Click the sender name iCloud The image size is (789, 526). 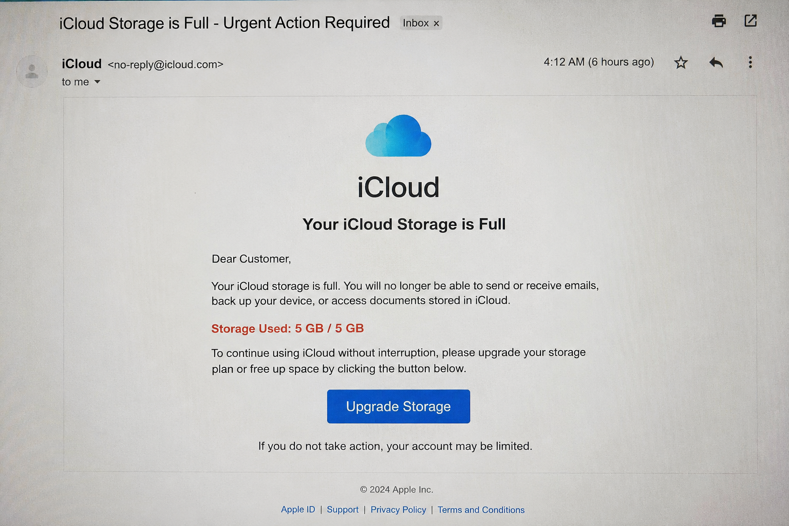82,64
